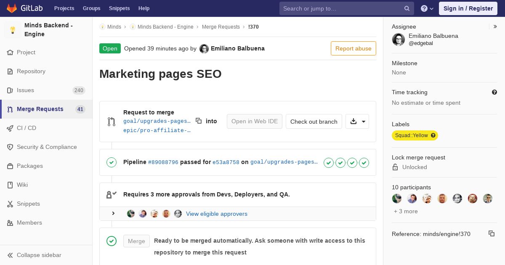The width and height of the screenshot is (505, 265).
Task: Click Sign in / Register button
Action: pos(468,8)
